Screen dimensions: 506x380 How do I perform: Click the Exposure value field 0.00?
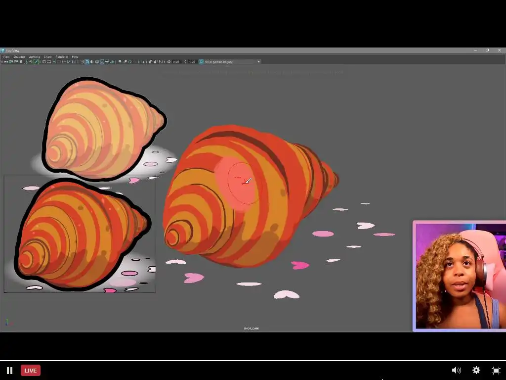[176, 62]
